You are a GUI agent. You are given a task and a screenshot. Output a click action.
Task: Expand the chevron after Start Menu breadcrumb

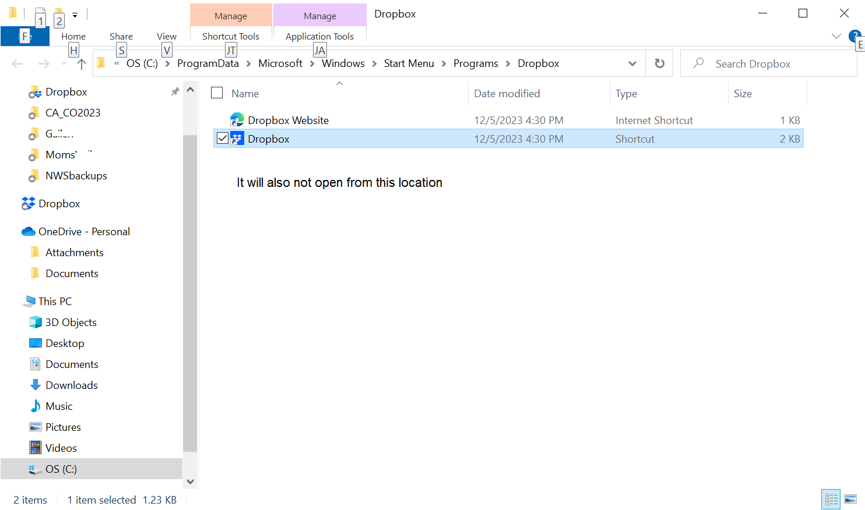[x=444, y=63]
